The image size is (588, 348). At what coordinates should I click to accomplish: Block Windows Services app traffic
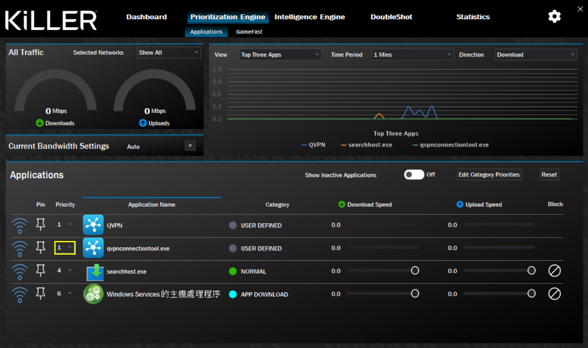tap(554, 294)
